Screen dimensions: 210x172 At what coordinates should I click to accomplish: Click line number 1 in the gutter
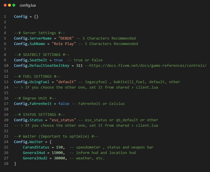click(x=5, y=17)
